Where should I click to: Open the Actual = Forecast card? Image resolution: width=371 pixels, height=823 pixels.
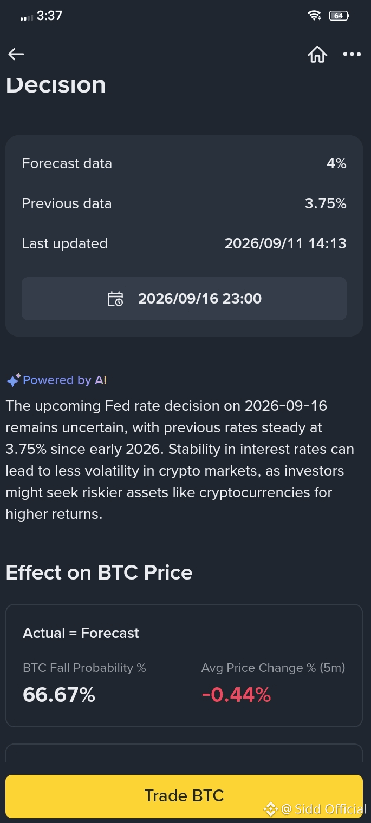point(184,665)
